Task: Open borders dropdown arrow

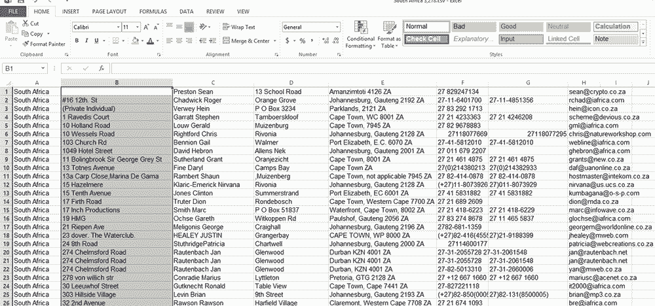Action: pos(123,41)
